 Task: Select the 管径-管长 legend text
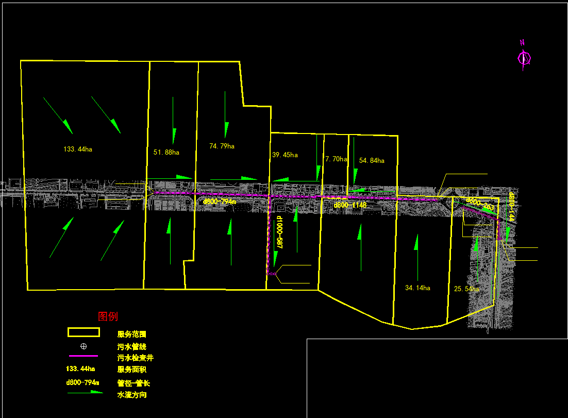pyautogui.click(x=133, y=383)
